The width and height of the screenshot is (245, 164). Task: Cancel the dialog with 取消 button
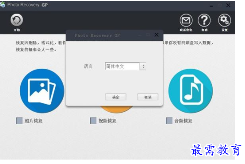[148, 97]
